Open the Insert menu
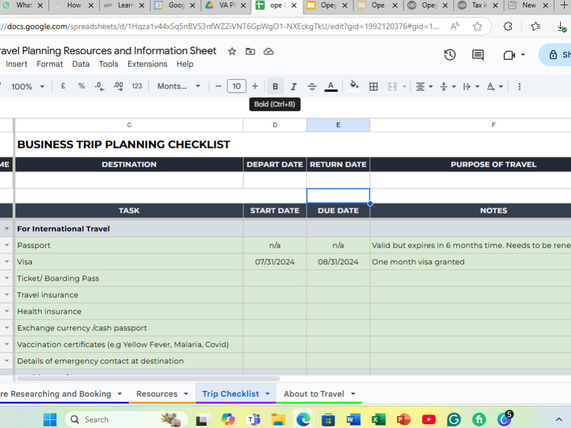571x428 pixels. (x=17, y=64)
